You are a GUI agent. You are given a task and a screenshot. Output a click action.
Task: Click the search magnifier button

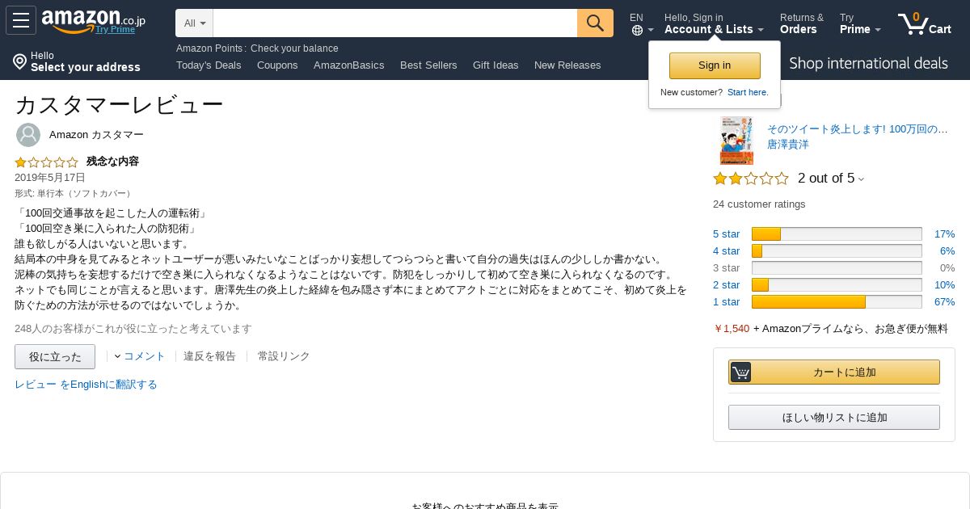point(595,23)
